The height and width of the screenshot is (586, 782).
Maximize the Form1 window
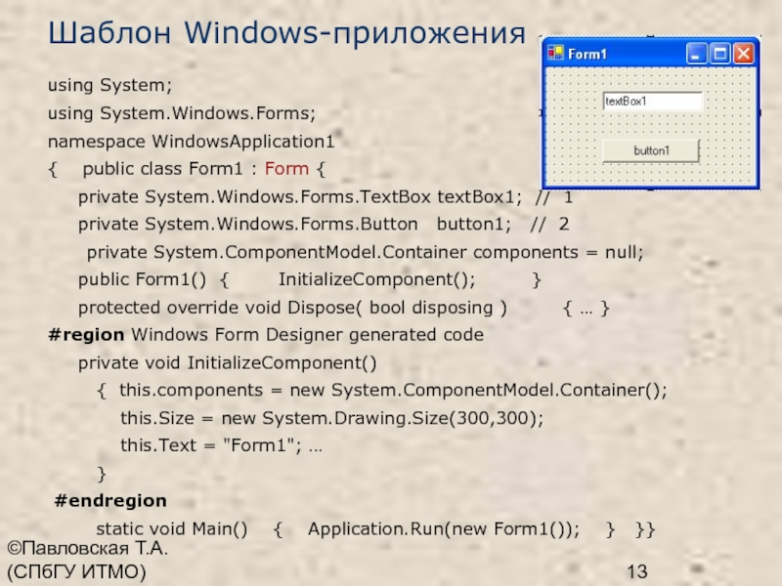pos(720,54)
